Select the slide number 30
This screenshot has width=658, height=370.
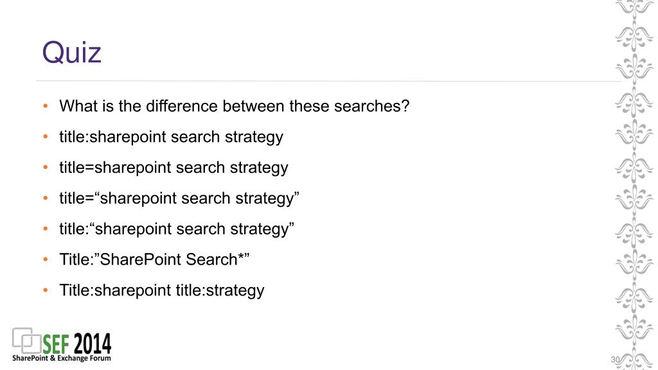click(x=615, y=360)
